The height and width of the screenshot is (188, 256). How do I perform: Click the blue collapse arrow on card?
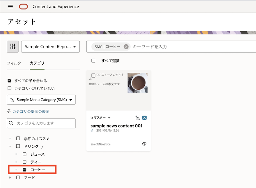pyautogui.click(x=144, y=118)
